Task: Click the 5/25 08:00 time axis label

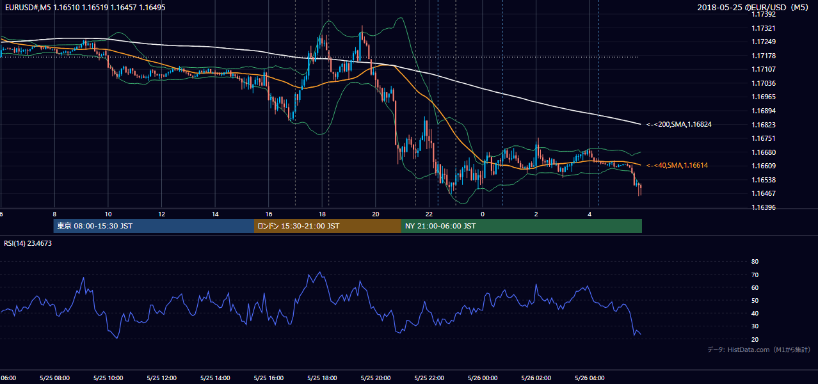Action: (54, 378)
